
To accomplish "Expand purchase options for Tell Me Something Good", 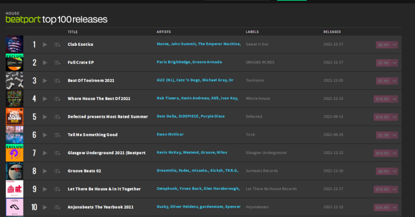I will [395, 135].
